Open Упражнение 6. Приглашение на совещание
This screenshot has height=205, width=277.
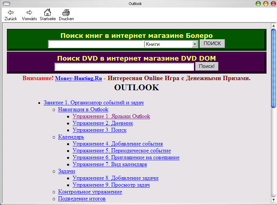pos(126,157)
